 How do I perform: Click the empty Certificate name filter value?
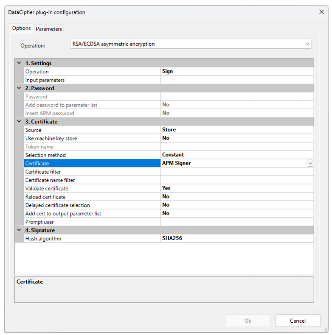tap(237, 180)
